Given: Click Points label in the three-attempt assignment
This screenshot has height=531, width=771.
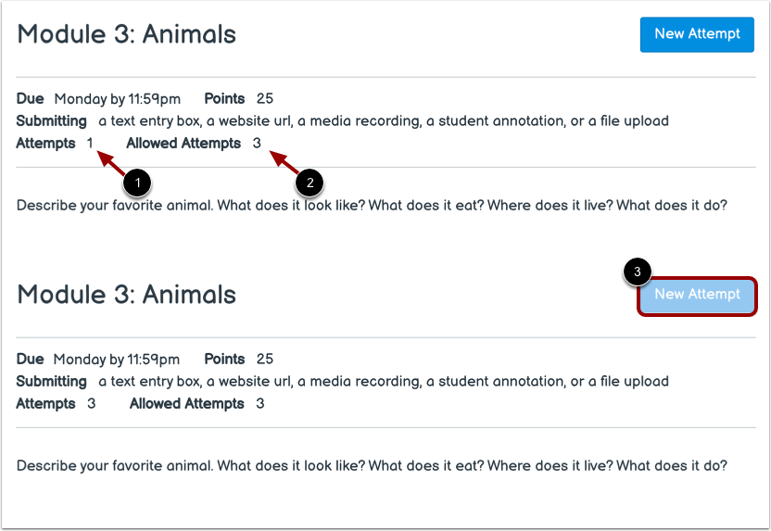Looking at the screenshot, I should tap(224, 359).
